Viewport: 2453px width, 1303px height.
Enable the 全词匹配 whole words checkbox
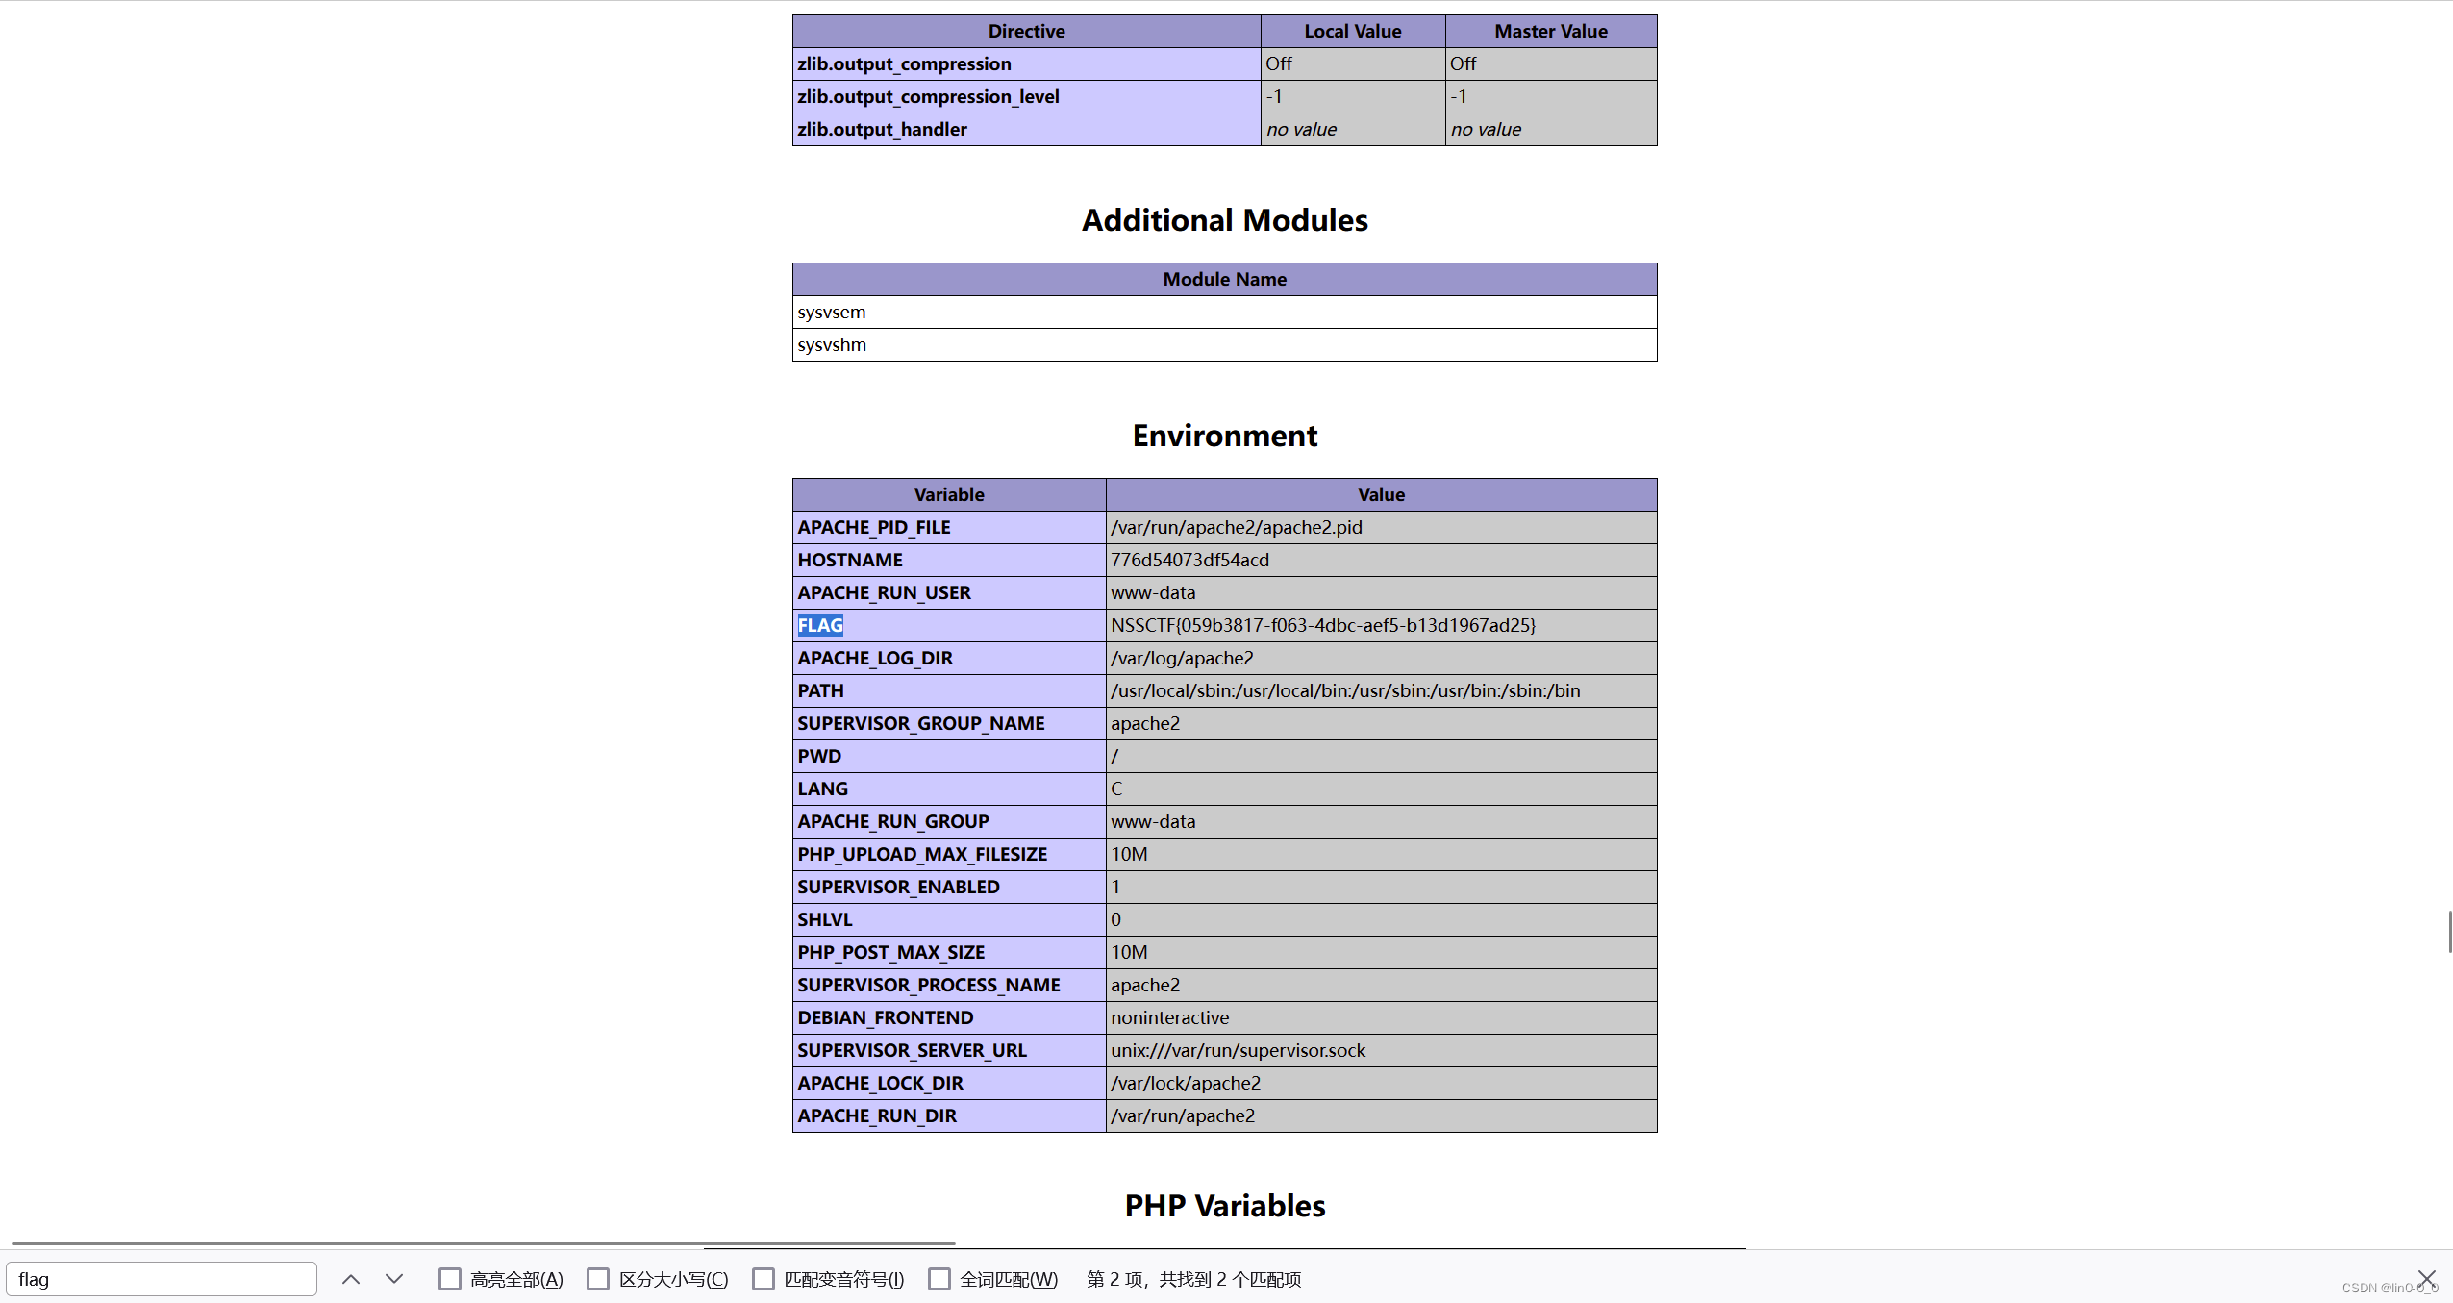pos(939,1279)
